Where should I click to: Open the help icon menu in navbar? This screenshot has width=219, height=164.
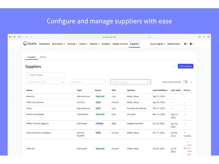tap(191, 44)
